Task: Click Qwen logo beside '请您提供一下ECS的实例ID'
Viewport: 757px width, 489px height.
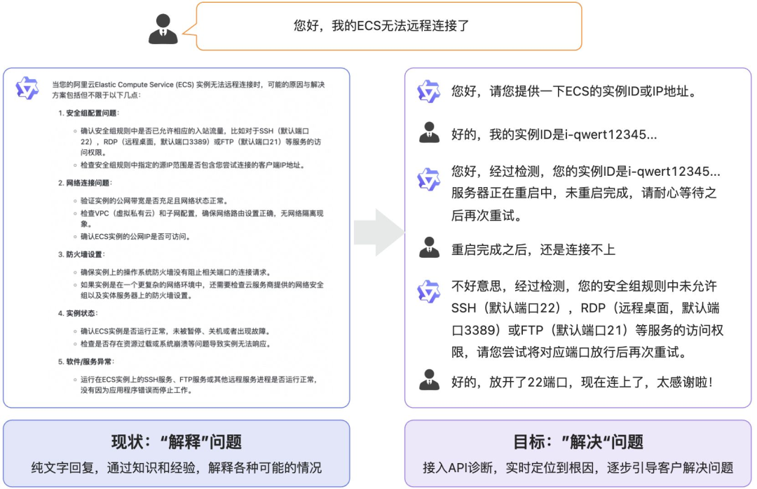Action: 429,91
